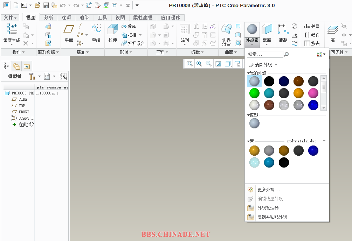This screenshot has width=352, height=241.
Task: Click the 清除外观 button
Action: tap(260, 65)
